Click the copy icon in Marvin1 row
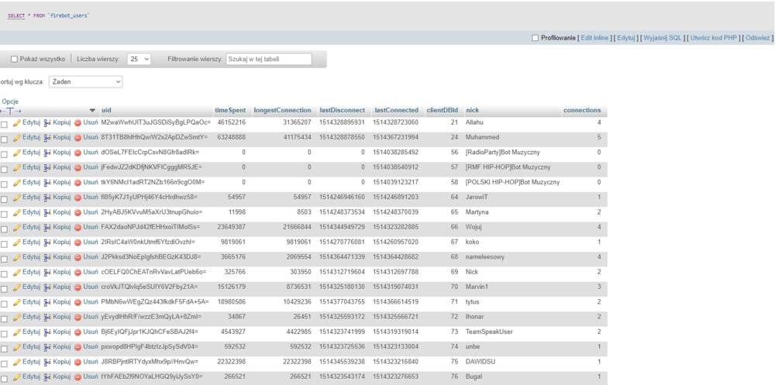Viewport: 775px width, 385px height. click(x=47, y=287)
